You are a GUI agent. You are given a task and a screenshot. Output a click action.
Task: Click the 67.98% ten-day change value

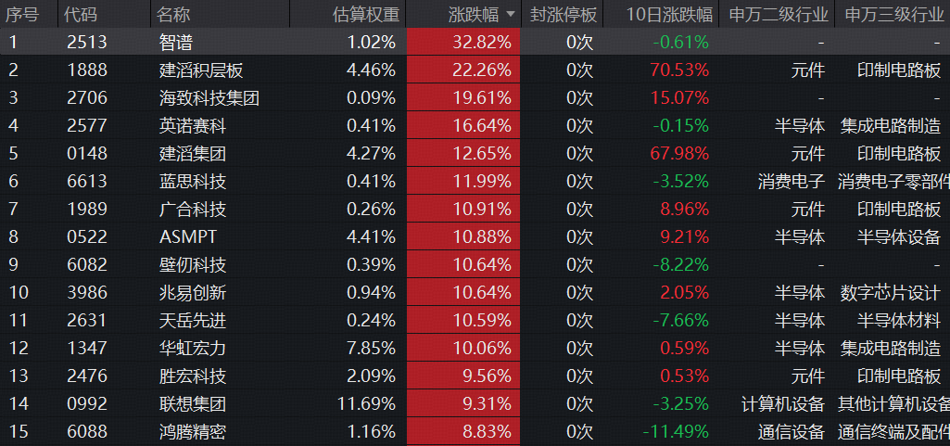679,153
